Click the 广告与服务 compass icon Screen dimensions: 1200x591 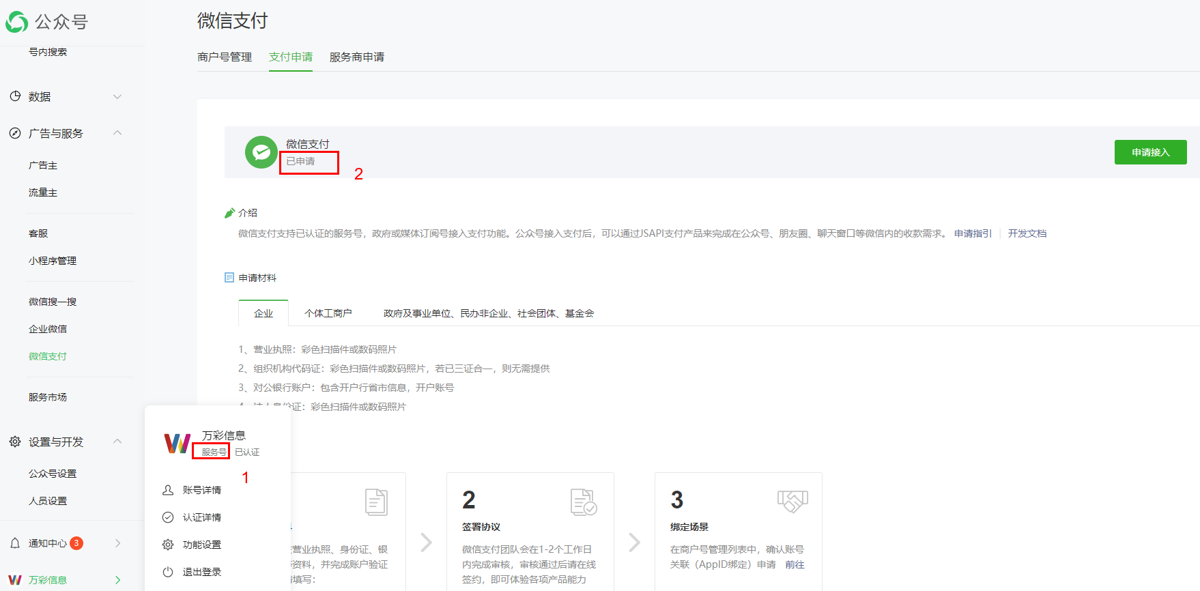[x=15, y=133]
